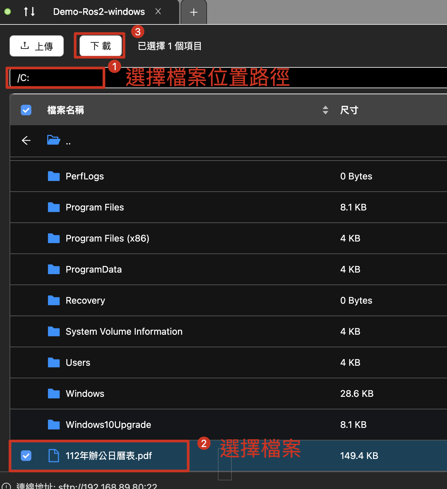Click the info icon beside connection address
Screen dimensions: 447x489
click(6, 486)
